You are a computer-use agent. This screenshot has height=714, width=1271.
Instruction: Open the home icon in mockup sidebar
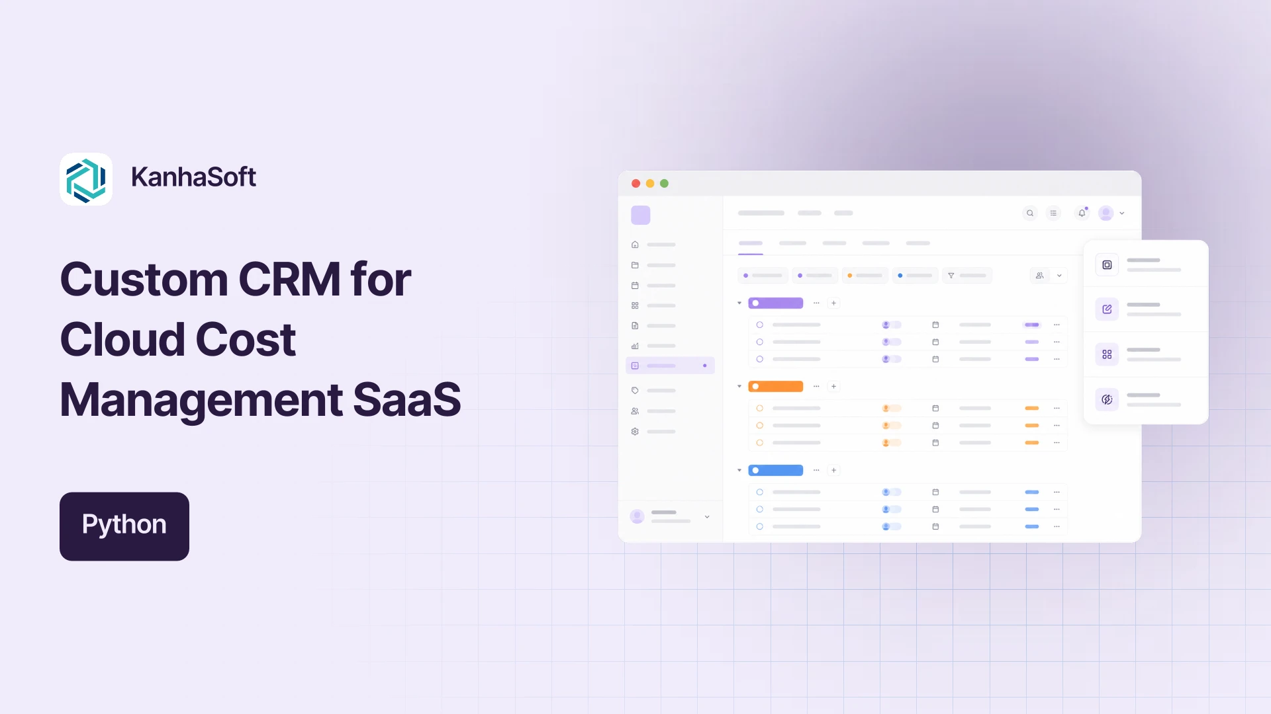[635, 245]
